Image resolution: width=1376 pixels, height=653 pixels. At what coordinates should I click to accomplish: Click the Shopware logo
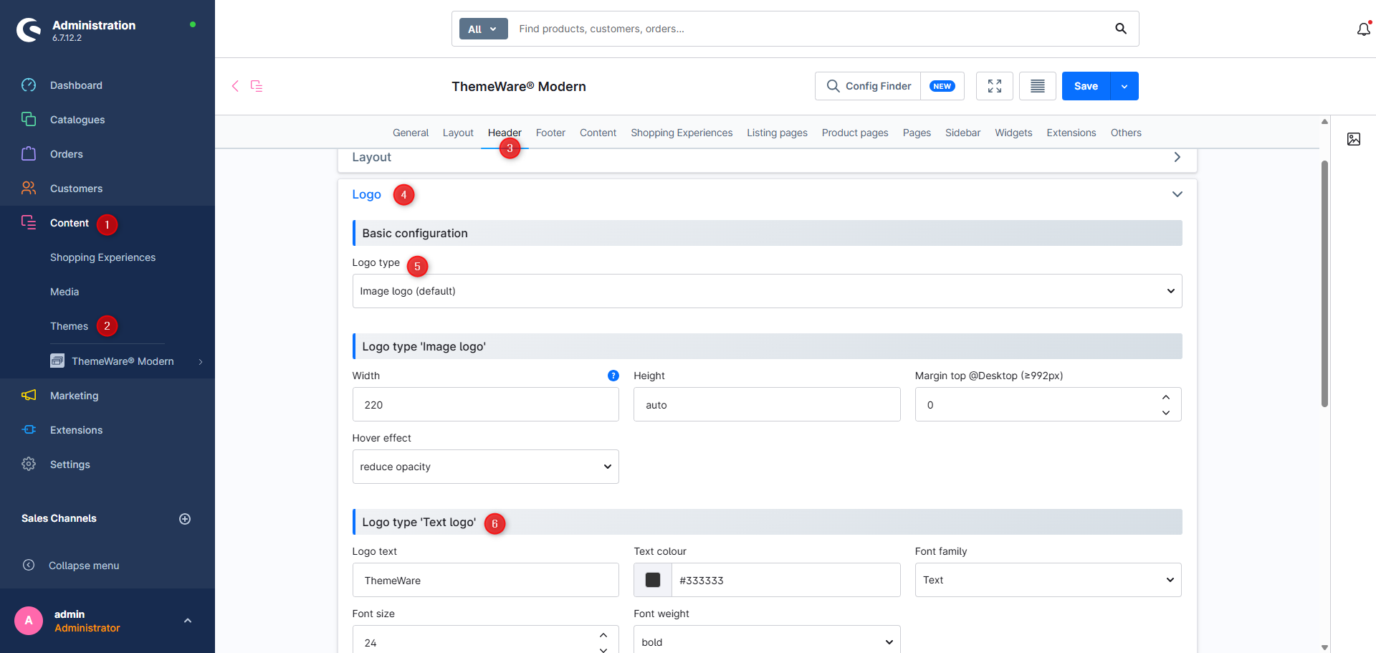(29, 30)
